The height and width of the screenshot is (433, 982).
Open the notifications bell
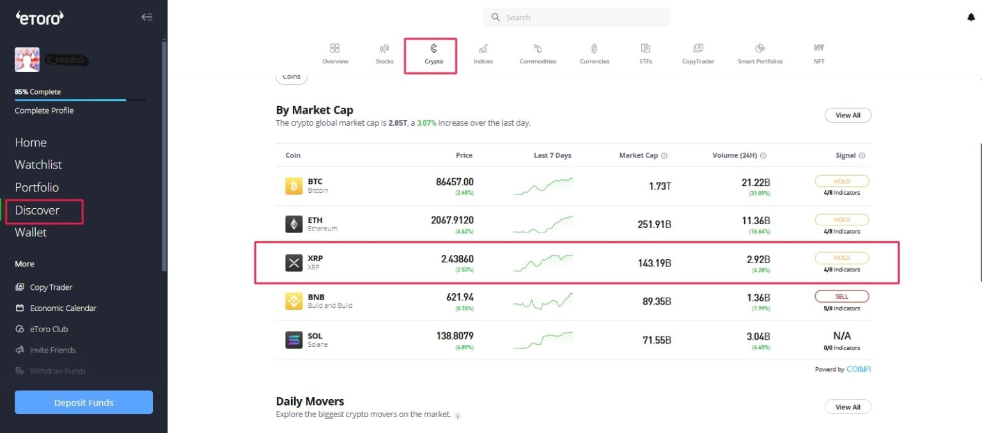click(x=970, y=17)
